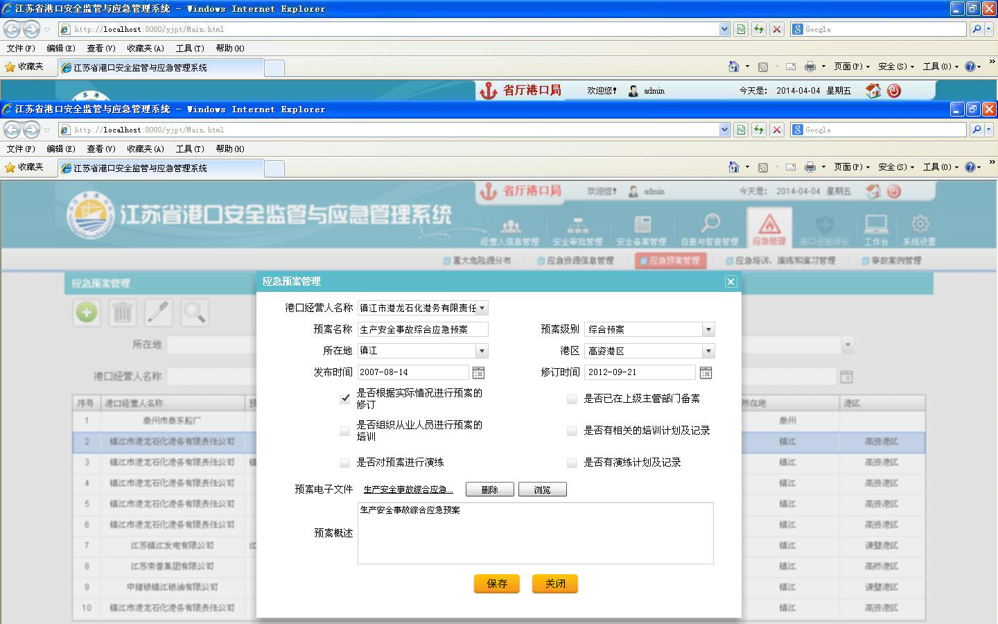The height and width of the screenshot is (624, 998).
Task: Click the 保存 button
Action: 497,584
